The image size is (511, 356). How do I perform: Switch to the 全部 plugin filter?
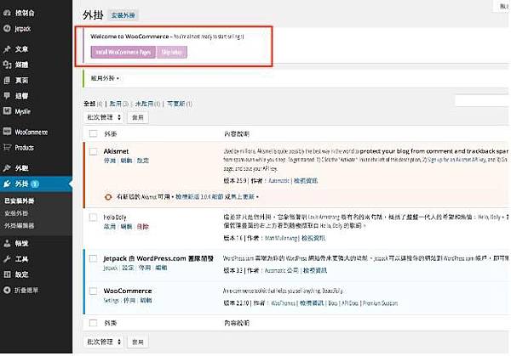[89, 104]
